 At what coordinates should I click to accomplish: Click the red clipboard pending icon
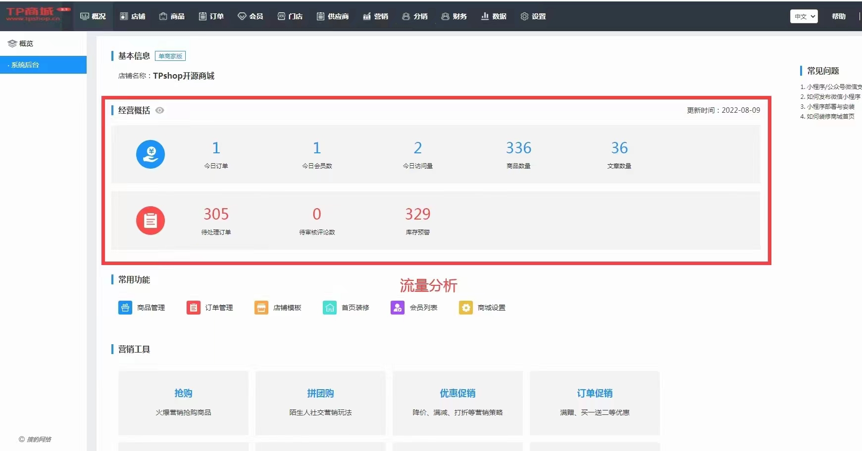[x=151, y=221]
